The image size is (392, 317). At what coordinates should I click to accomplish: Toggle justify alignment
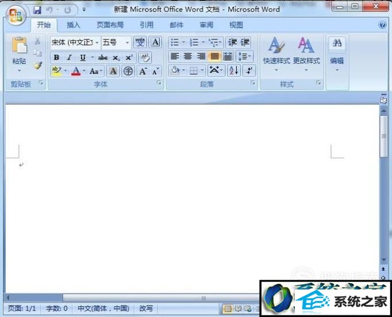click(x=214, y=56)
